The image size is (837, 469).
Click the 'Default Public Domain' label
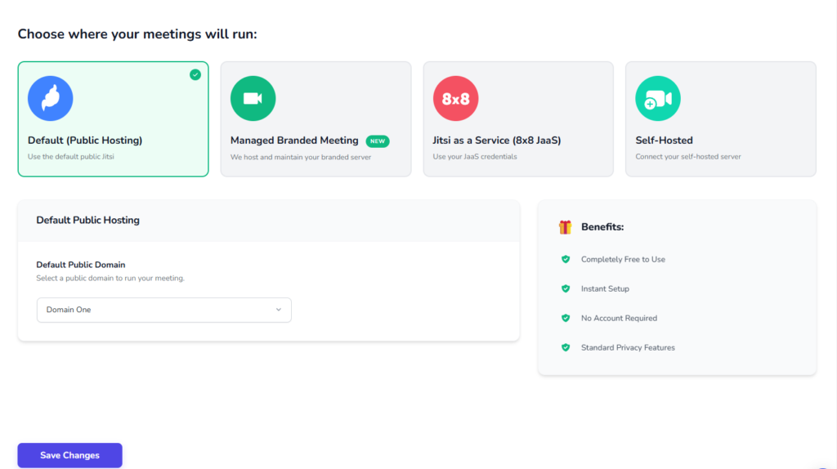[81, 265]
